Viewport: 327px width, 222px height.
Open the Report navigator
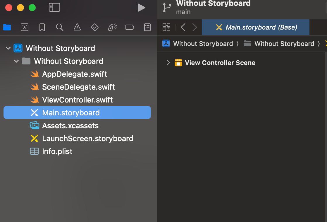click(x=147, y=27)
